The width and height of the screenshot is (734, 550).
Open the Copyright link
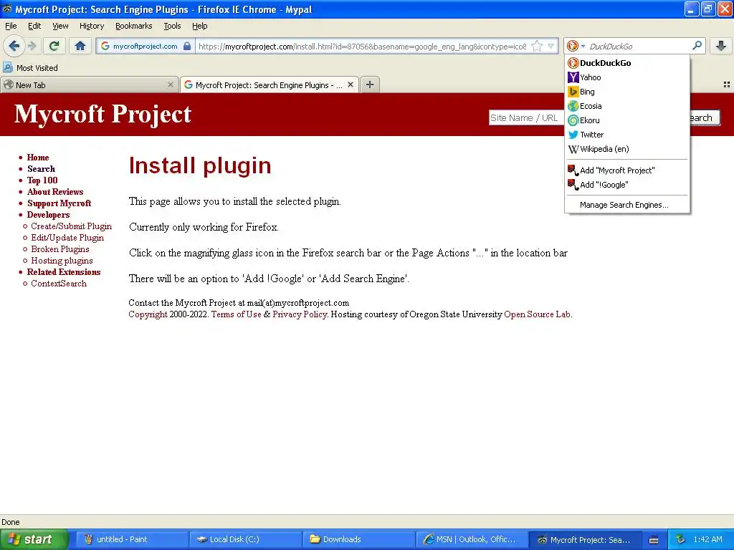tap(148, 314)
